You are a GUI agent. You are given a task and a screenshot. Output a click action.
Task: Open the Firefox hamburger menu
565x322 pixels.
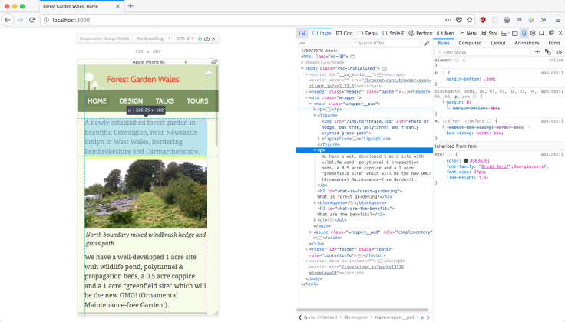pos(557,20)
